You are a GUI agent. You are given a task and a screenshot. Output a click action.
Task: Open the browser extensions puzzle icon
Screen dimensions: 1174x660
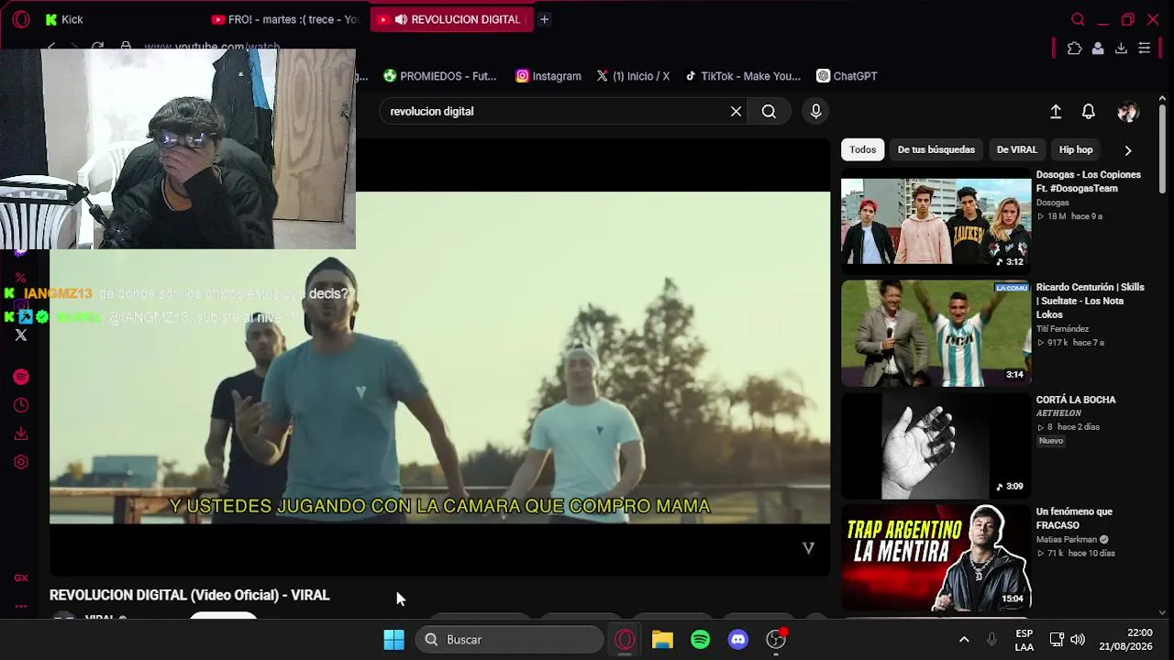coord(1074,49)
